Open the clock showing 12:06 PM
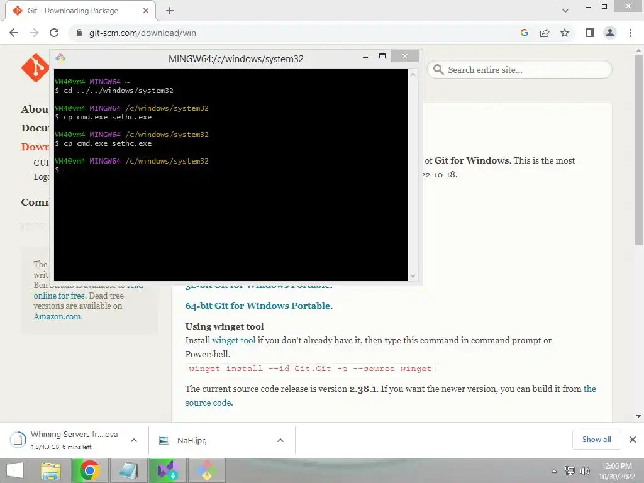This screenshot has width=644, height=483. [617, 471]
